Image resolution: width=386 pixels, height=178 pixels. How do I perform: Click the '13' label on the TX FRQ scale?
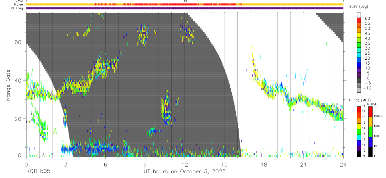(x=364, y=134)
